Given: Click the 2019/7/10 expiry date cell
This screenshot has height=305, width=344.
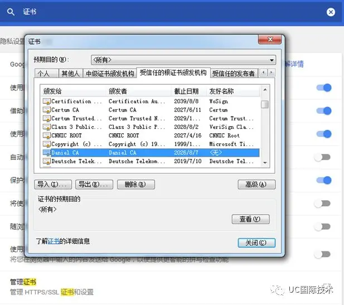Looking at the screenshot, I should [188, 161].
